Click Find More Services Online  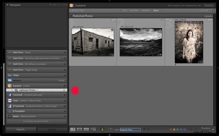(36, 121)
